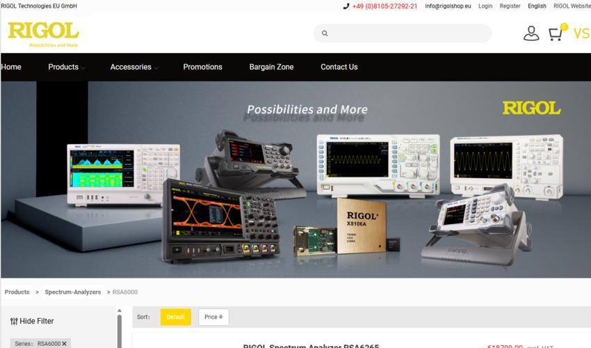The image size is (591, 348).
Task: Click RSA6000 breadcrumb text
Action: coord(124,292)
